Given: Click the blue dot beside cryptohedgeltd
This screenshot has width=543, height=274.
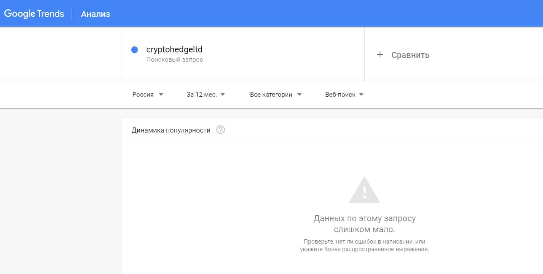Looking at the screenshot, I should (x=135, y=50).
